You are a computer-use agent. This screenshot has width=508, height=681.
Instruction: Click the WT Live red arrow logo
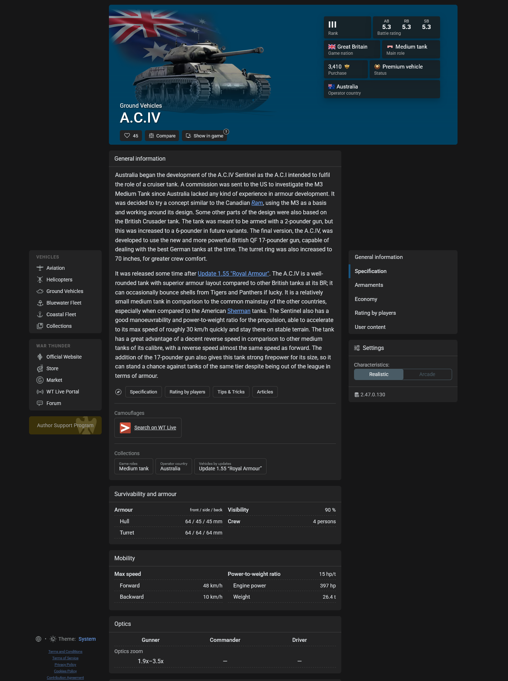(x=125, y=428)
